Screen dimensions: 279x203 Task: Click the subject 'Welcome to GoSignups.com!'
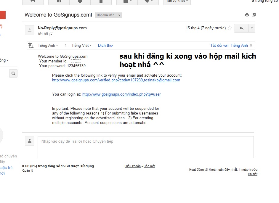pyautogui.click(x=58, y=15)
